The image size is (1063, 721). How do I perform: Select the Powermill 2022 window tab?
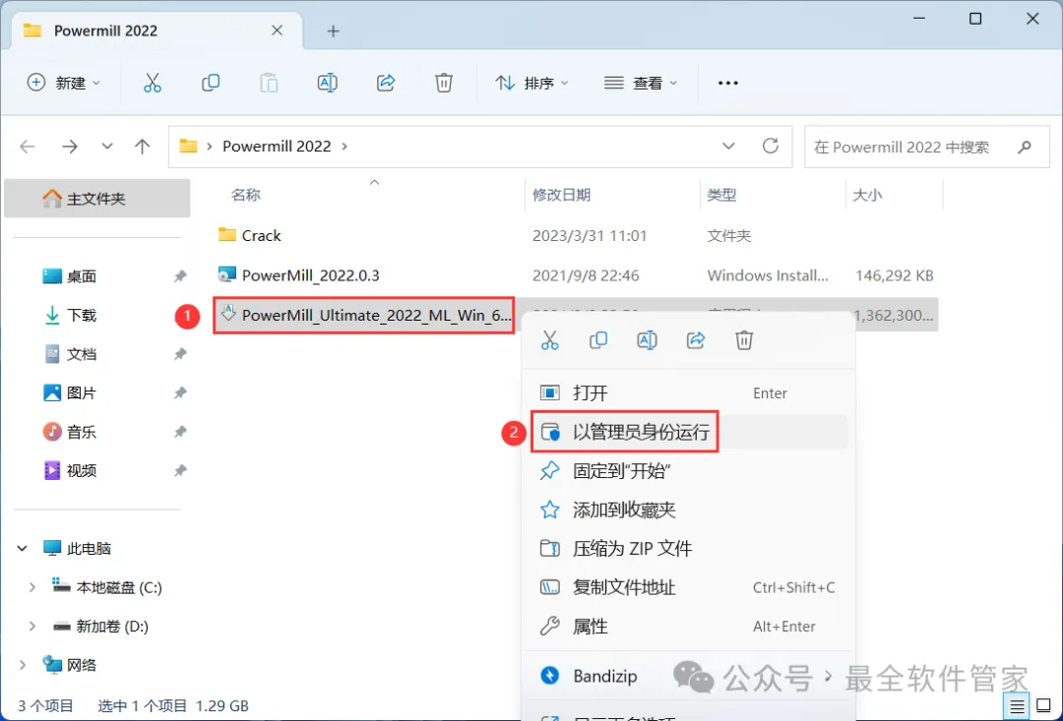click(156, 30)
